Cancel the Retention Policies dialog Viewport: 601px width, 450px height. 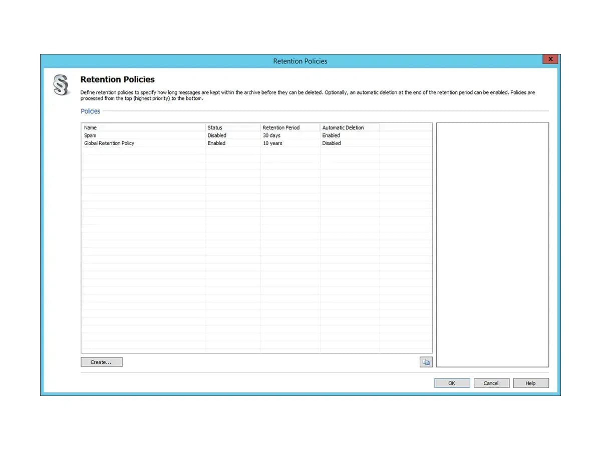click(x=491, y=383)
